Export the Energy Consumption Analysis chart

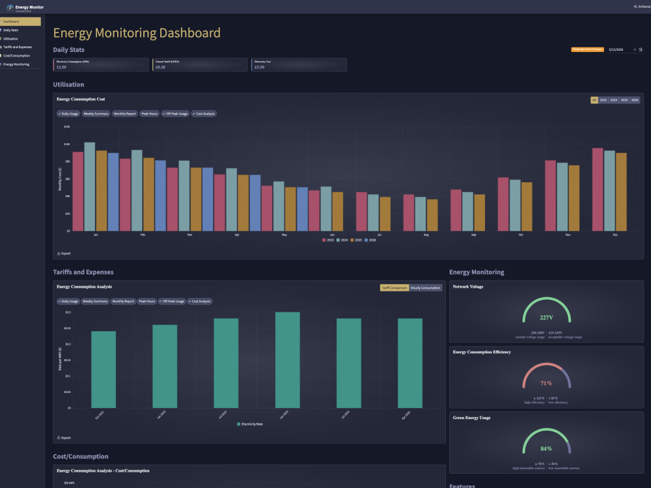pos(64,438)
